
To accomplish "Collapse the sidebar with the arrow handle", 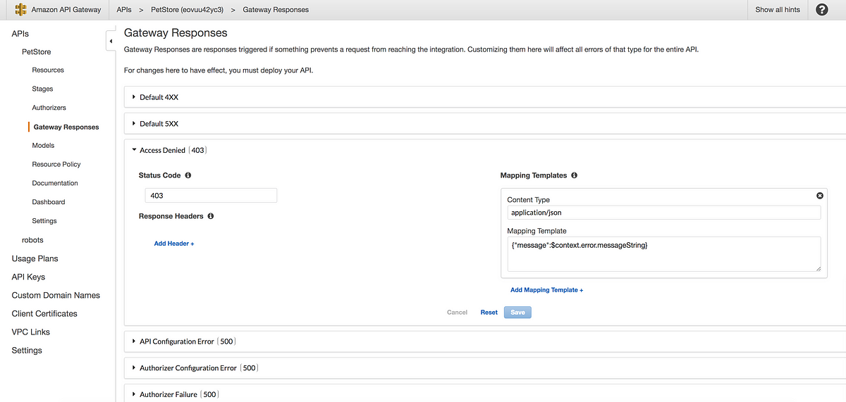I will tap(111, 42).
